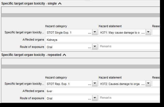The image size is (164, 107).
Task: Open the Oral route dropdown in the repeated section
Action: point(95,98)
